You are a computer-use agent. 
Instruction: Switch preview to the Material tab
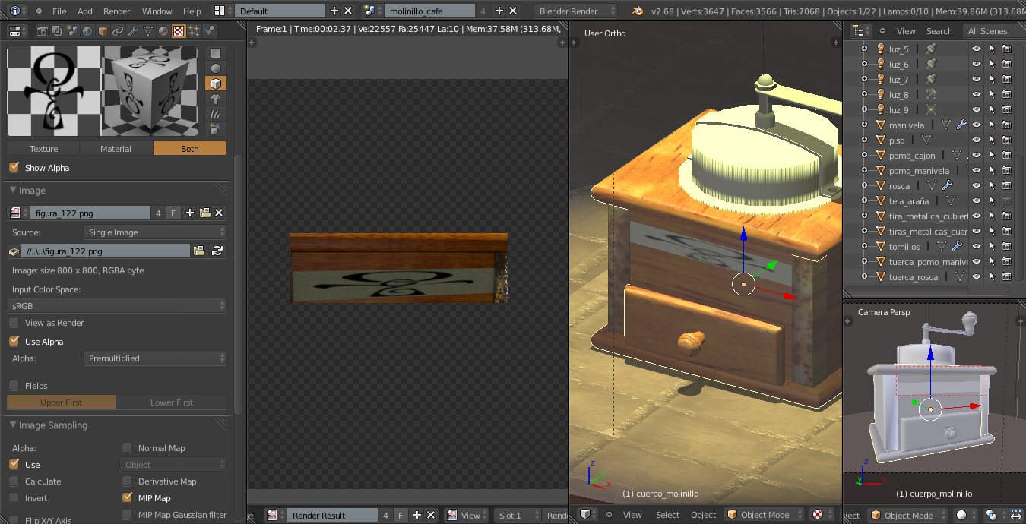pyautogui.click(x=116, y=149)
